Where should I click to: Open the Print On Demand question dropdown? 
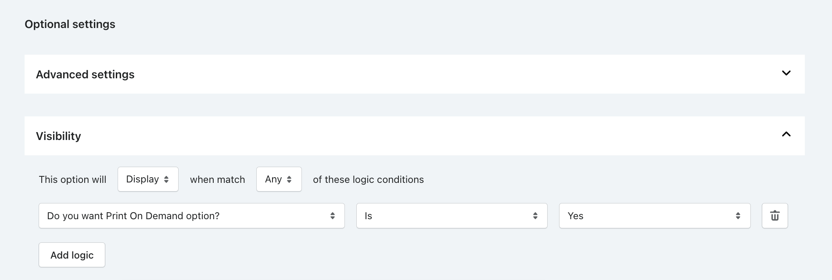tap(192, 216)
